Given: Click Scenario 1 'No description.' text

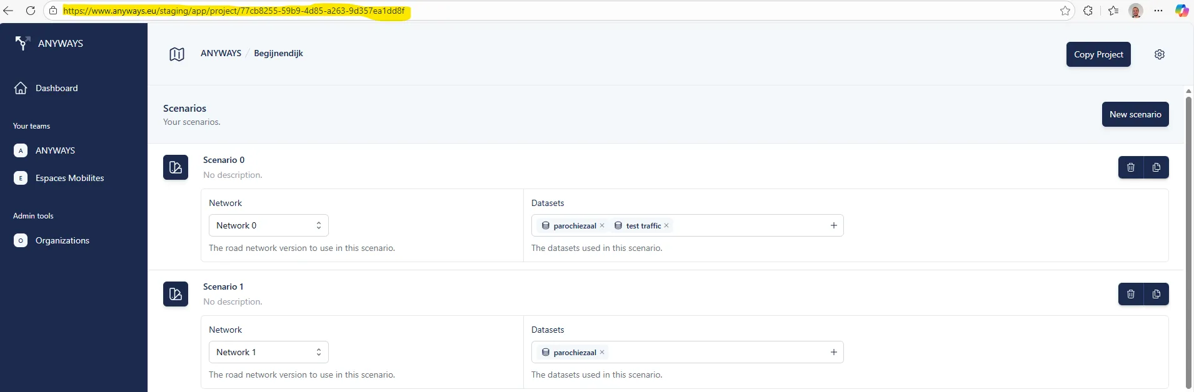Looking at the screenshot, I should coord(233,301).
